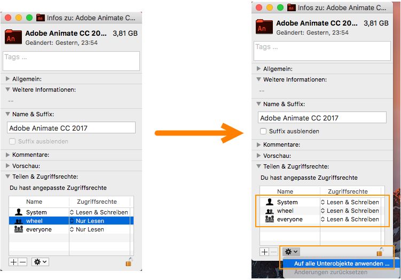Click '3,81 GB' size text in right window
This screenshot has width=401, height=280.
coord(376,23)
